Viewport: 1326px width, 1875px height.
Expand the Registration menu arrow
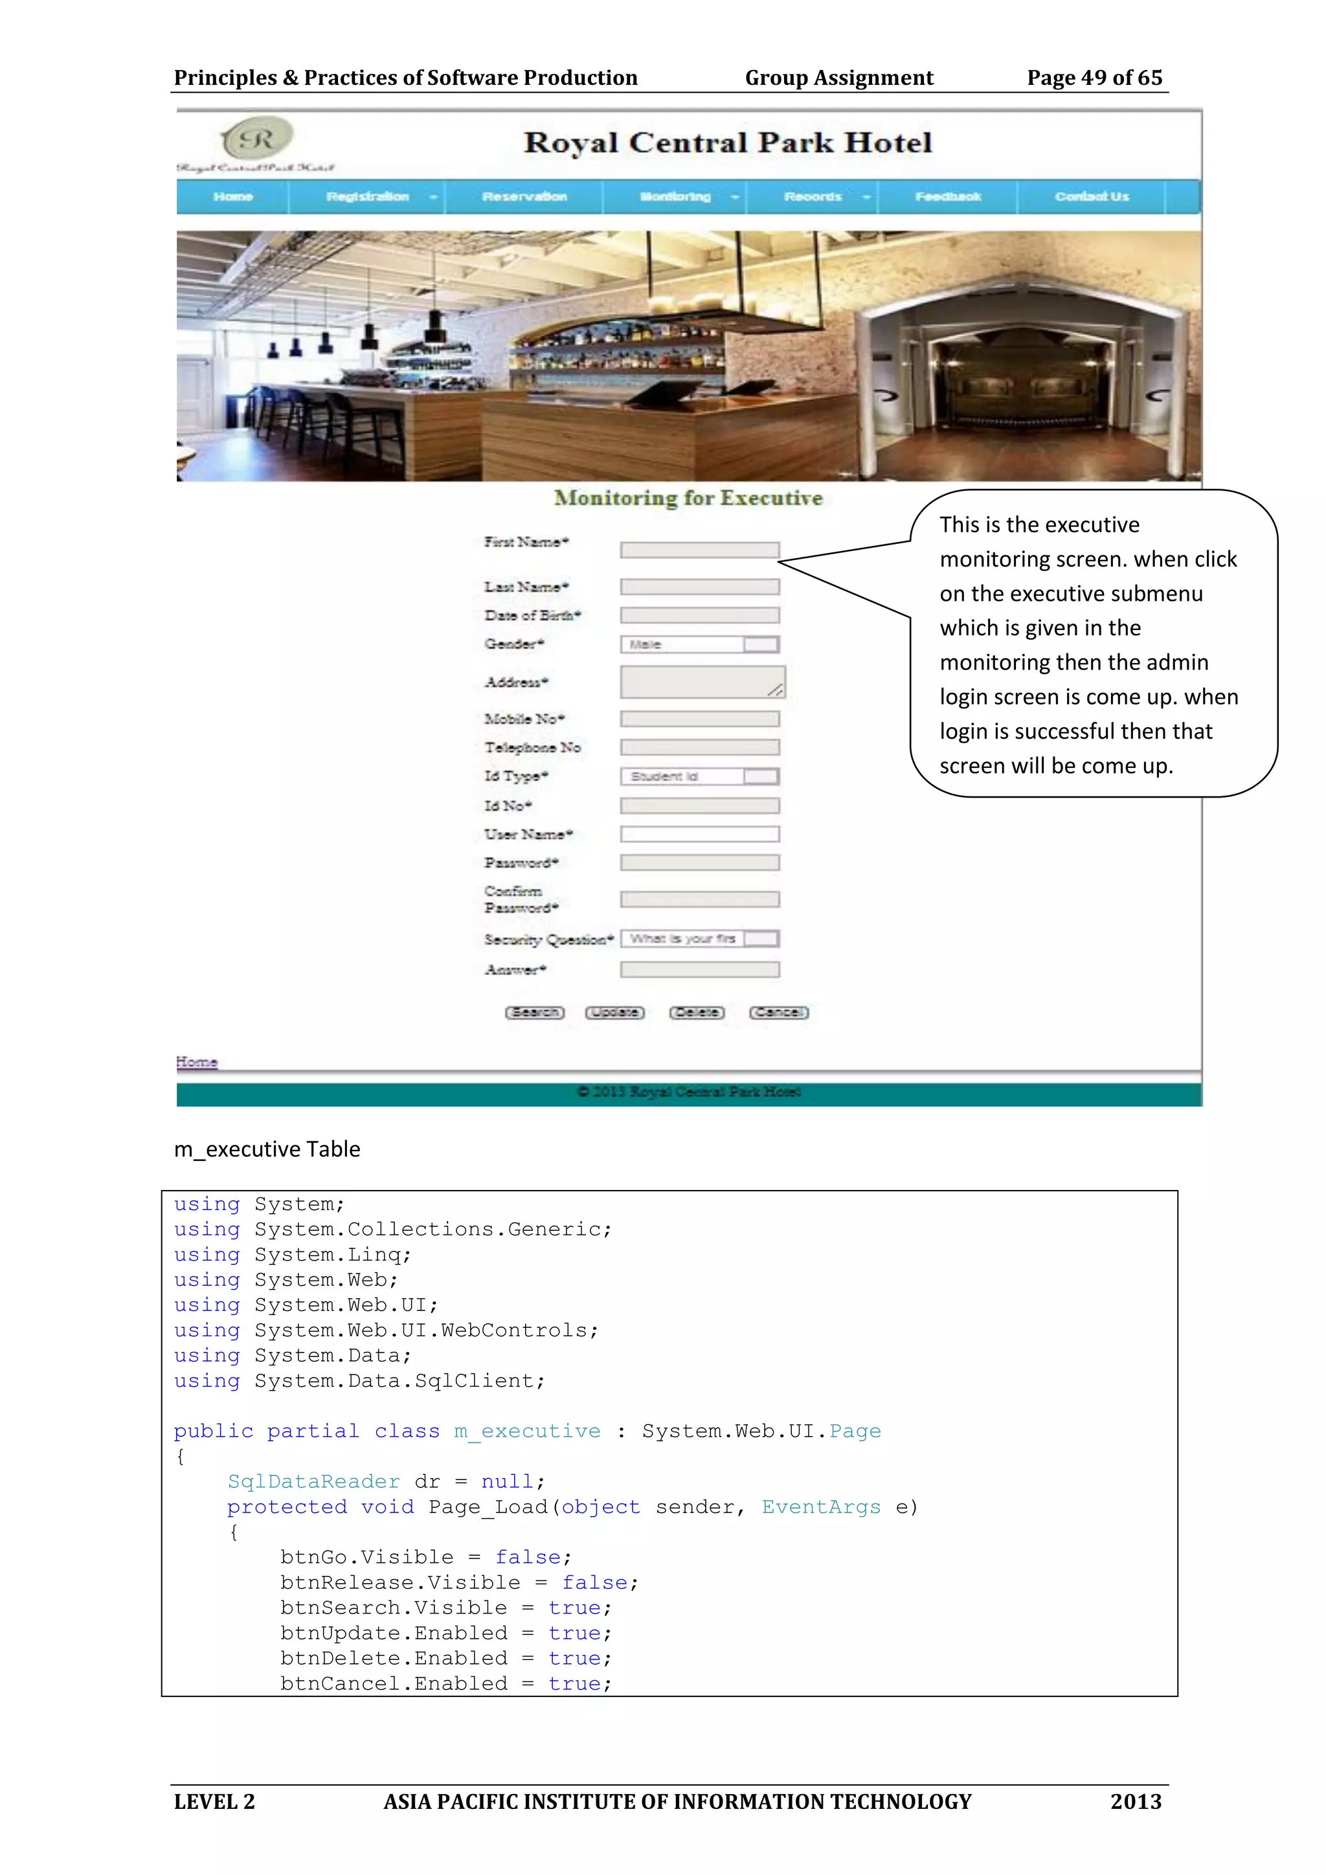[433, 197]
